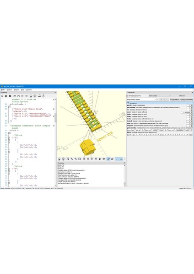The image size is (194, 274).
Task: Select the Orthogonal projection icon
Action: click(113, 159)
